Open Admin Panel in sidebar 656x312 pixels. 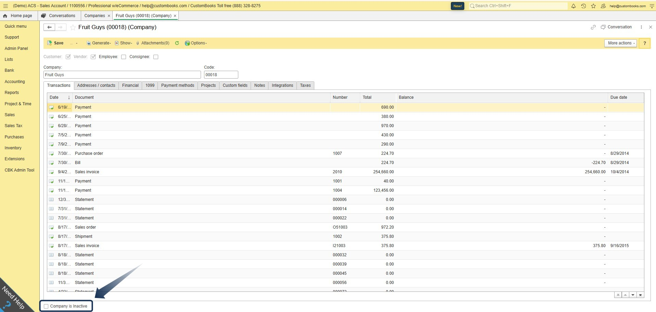[x=16, y=49]
